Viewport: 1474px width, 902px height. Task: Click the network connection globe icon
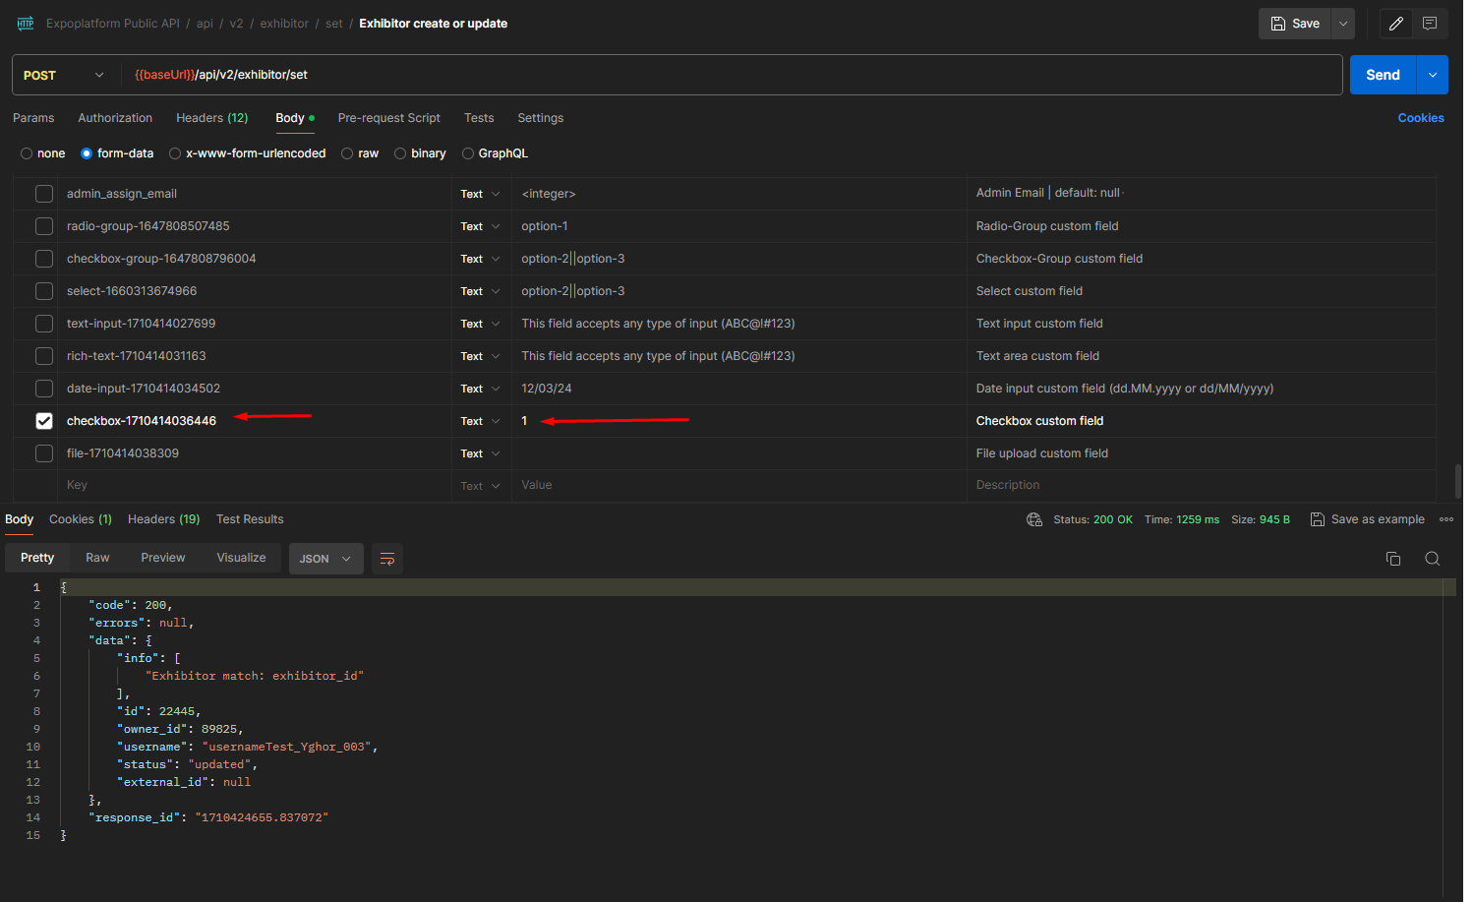[x=1033, y=519]
